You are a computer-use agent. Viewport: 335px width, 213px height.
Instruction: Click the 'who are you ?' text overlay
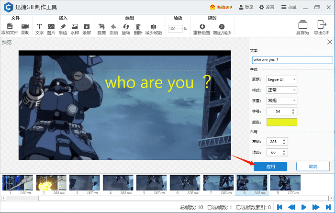pos(160,81)
